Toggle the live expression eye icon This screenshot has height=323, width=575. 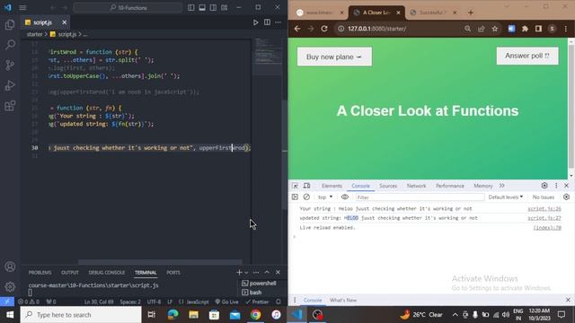click(x=345, y=197)
